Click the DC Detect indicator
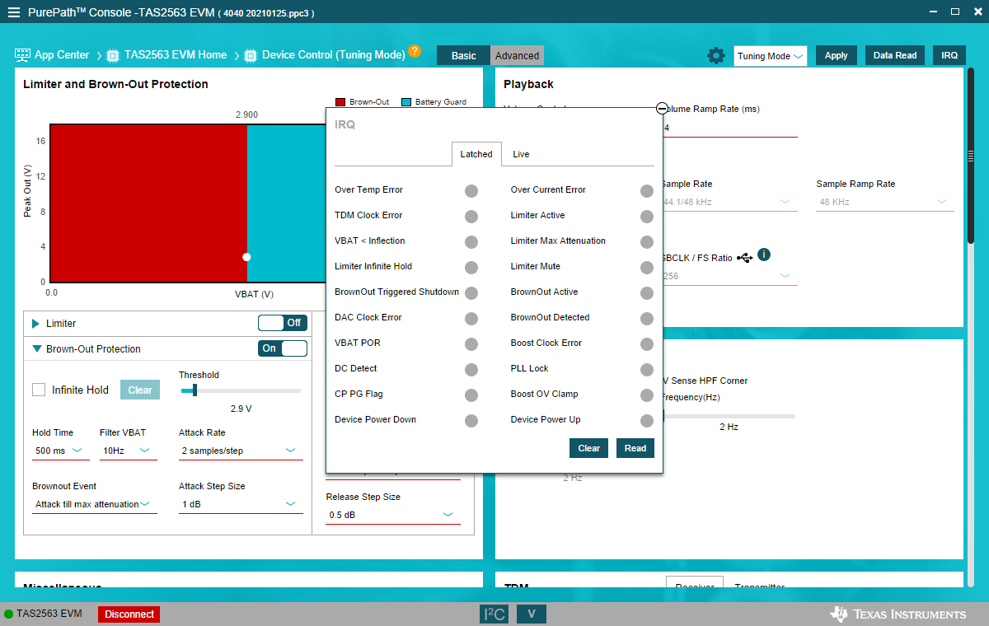 click(471, 370)
